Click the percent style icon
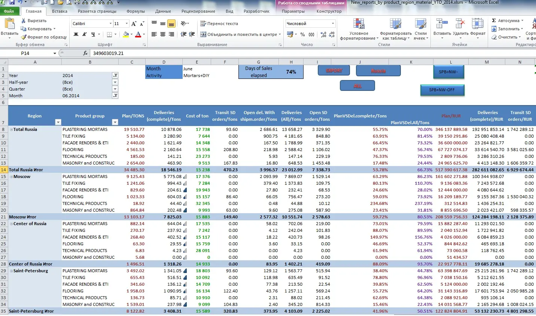 point(302,34)
